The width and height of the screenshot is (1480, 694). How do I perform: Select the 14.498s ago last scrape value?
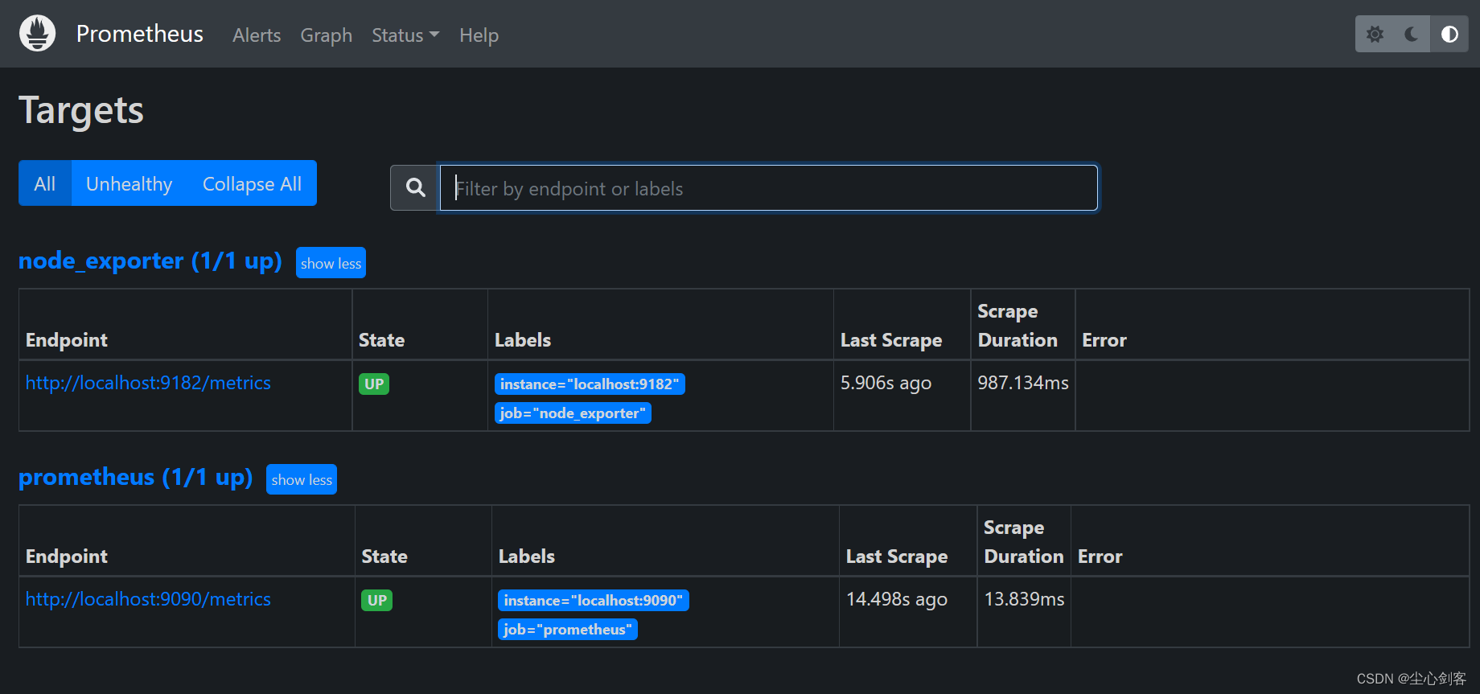tap(897, 599)
